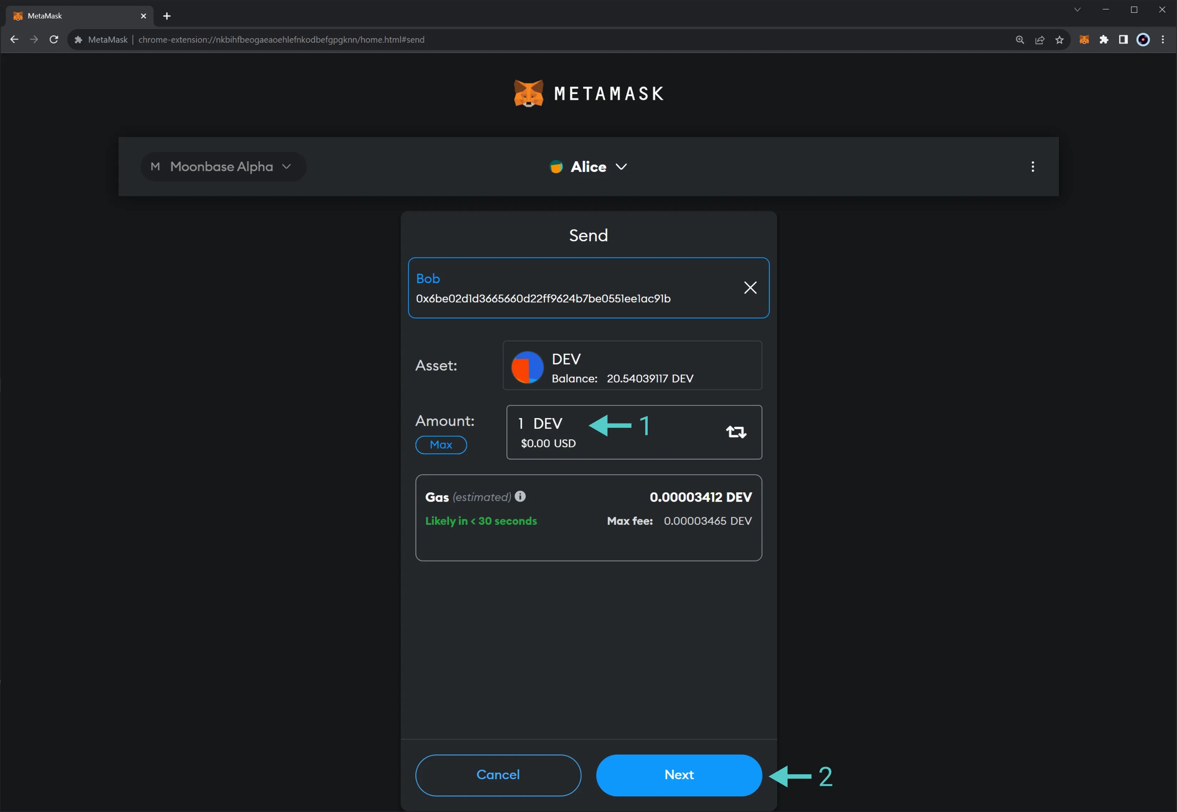Click the DEV token asset icon
This screenshot has height=812, width=1177.
tap(527, 367)
